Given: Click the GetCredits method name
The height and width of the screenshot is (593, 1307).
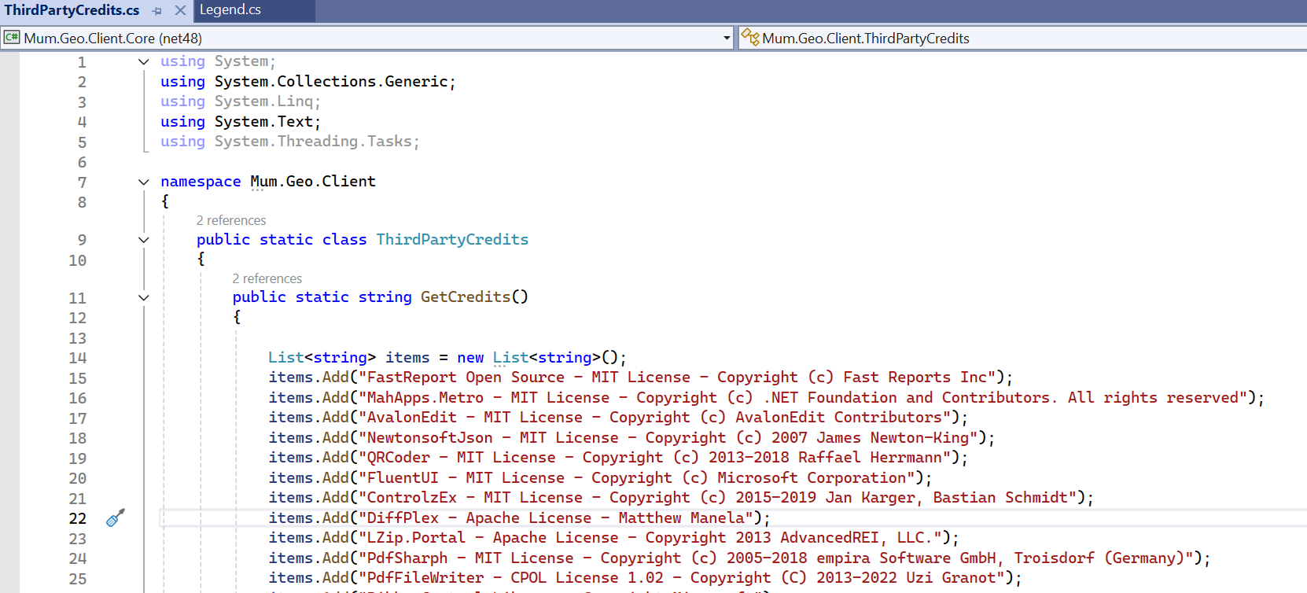Looking at the screenshot, I should 466,296.
